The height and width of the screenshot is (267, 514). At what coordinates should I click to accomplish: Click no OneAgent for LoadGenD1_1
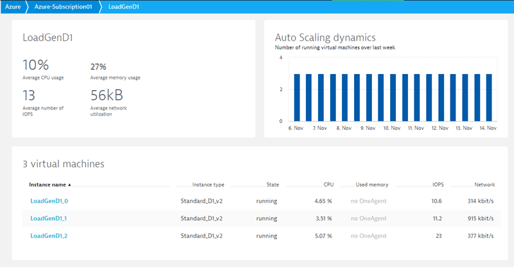pyautogui.click(x=368, y=218)
